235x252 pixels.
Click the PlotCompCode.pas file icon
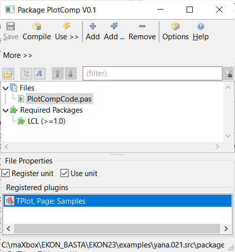[x=21, y=99]
